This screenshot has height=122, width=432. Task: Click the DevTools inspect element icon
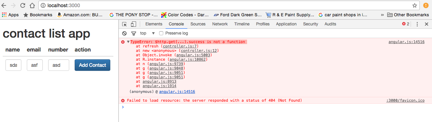[125, 24]
